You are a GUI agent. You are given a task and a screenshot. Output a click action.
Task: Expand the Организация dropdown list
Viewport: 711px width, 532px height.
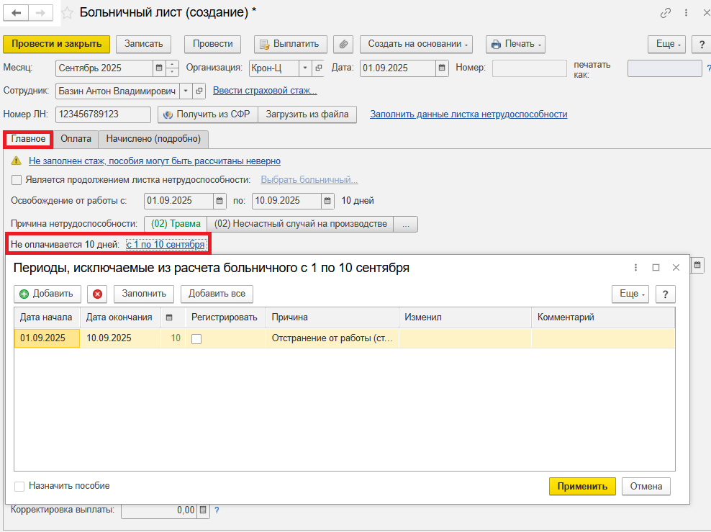click(x=304, y=68)
